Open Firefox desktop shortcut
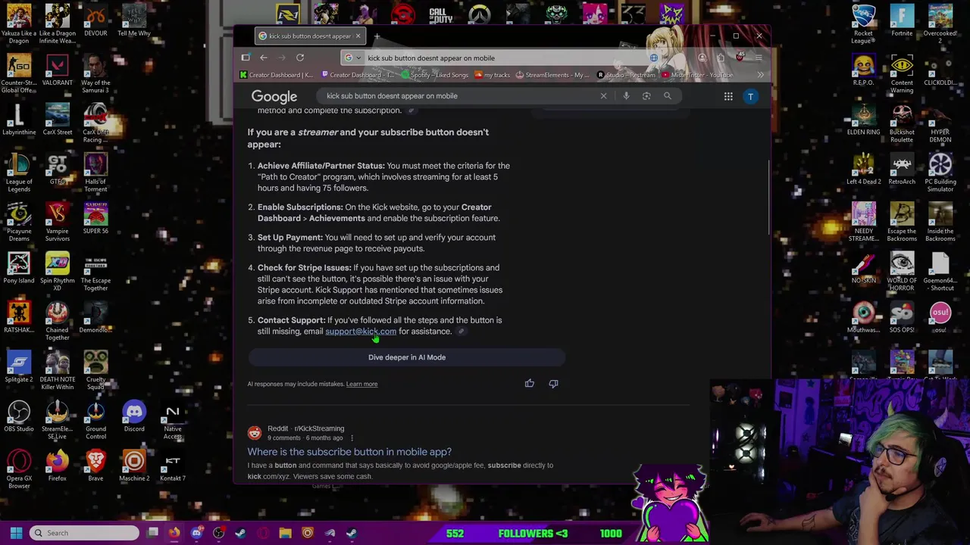 click(58, 466)
